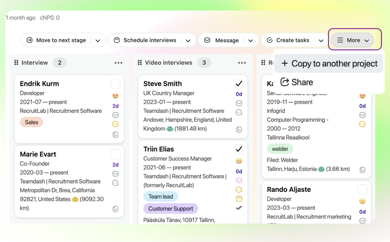Open Interview column three-dot options menu

click(118, 63)
